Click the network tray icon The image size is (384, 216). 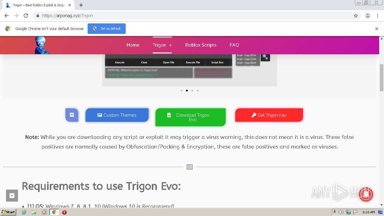pos(348,212)
